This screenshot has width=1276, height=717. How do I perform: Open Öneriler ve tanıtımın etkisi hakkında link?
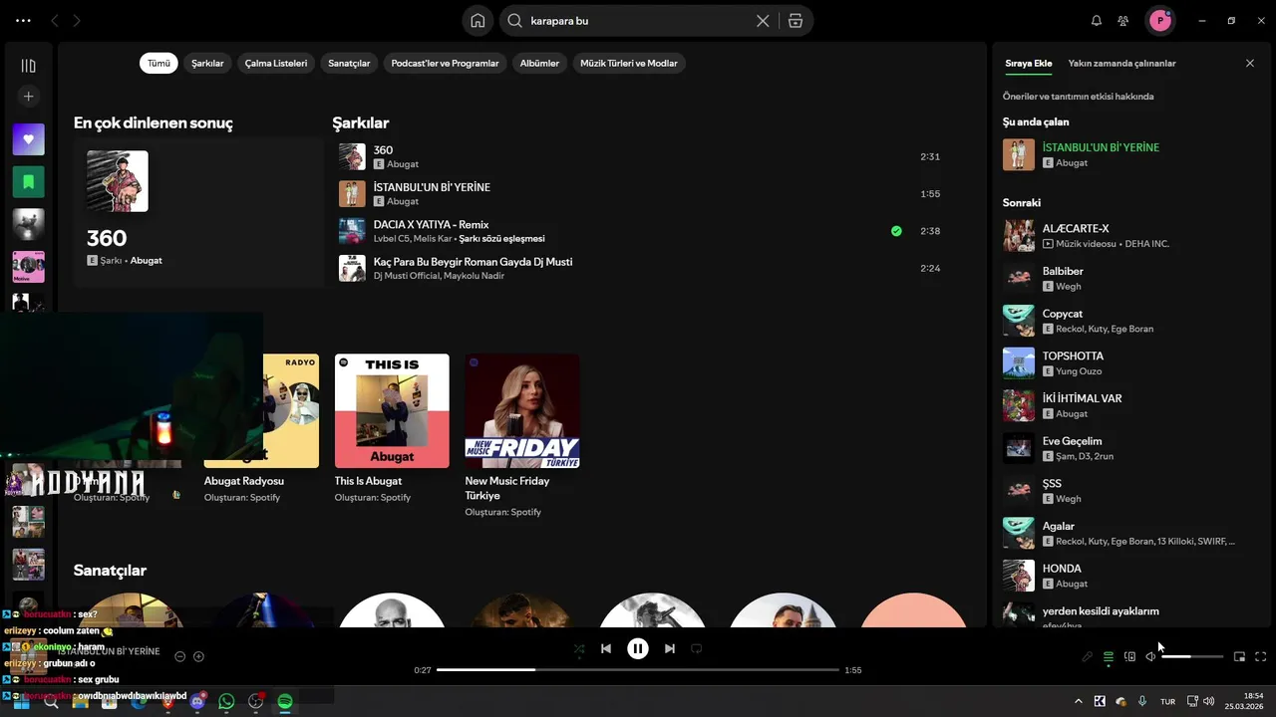click(x=1078, y=97)
